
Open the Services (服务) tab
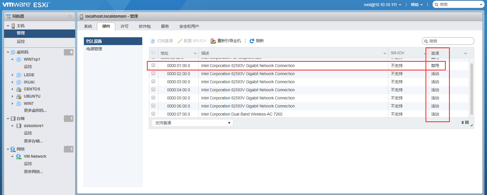click(165, 27)
